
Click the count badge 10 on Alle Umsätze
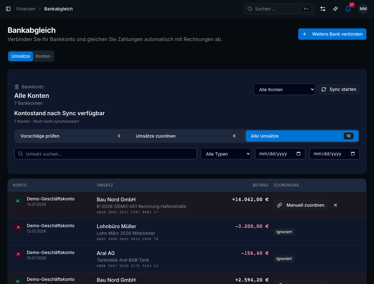[x=348, y=136]
